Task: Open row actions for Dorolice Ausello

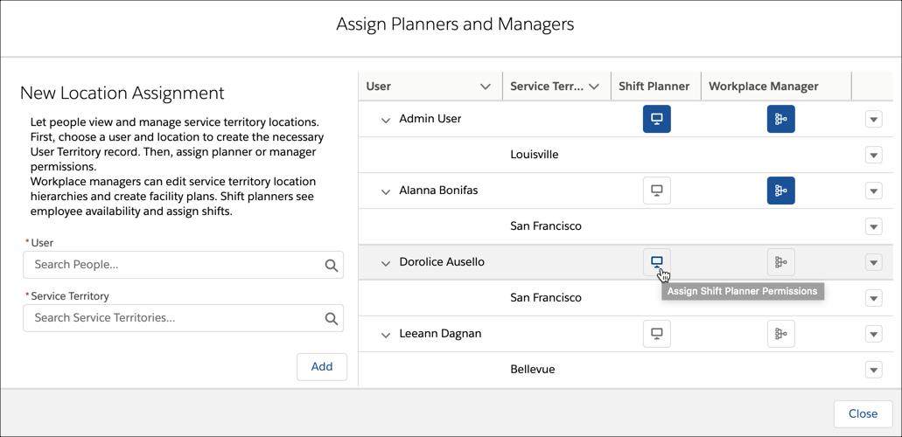Action: 873,262
